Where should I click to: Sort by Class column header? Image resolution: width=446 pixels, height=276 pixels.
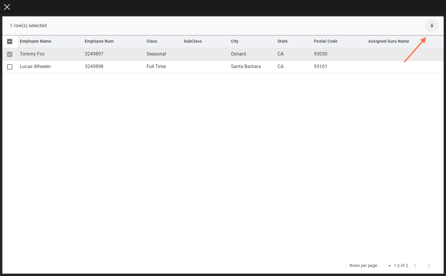pos(152,41)
